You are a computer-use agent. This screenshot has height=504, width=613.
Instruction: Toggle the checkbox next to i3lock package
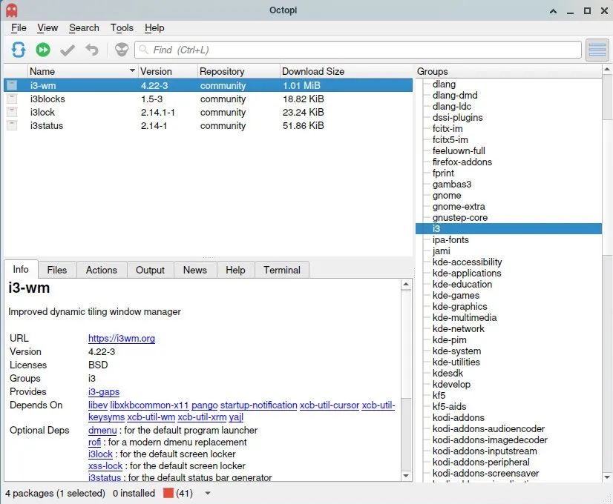12,112
